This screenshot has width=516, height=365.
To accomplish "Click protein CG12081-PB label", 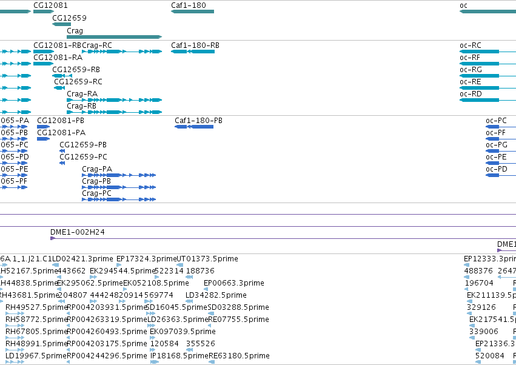I will coord(61,121).
